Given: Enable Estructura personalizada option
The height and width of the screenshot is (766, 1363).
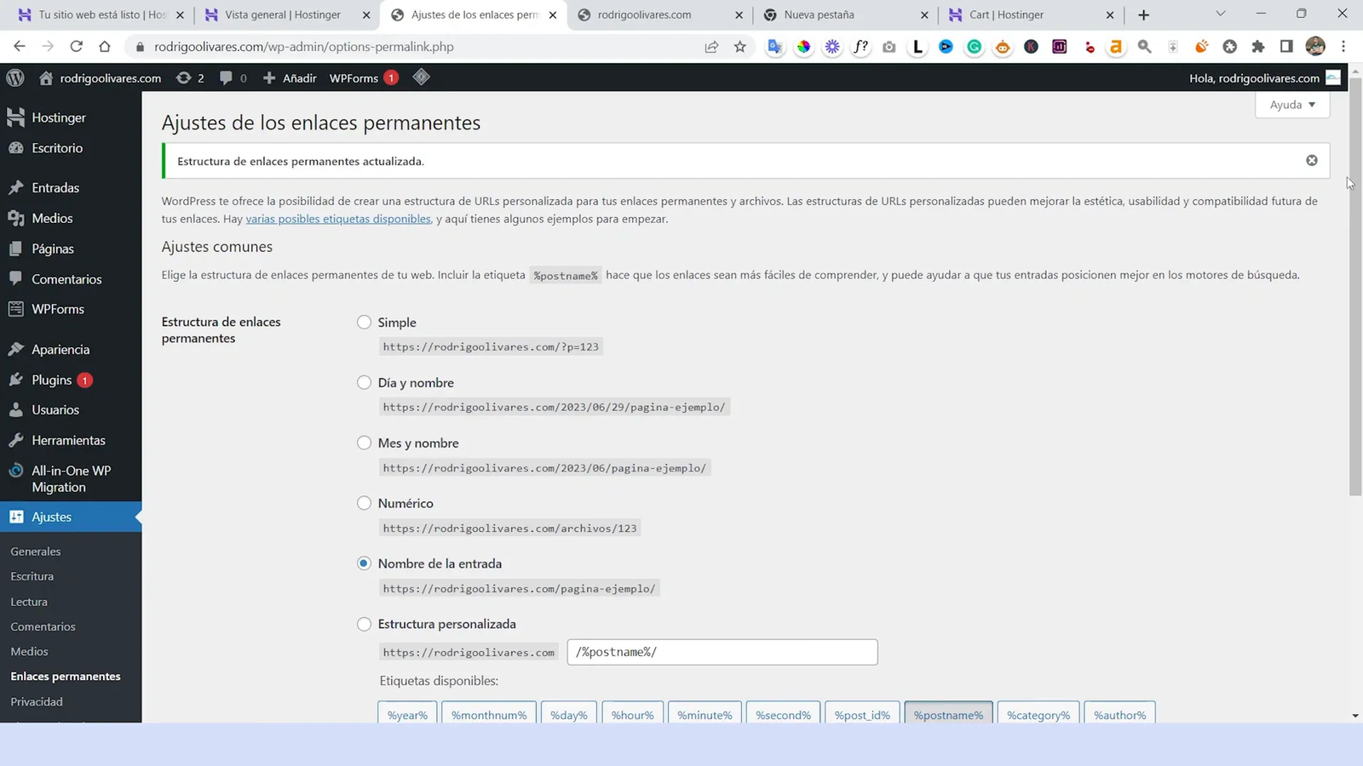Looking at the screenshot, I should click(x=364, y=624).
